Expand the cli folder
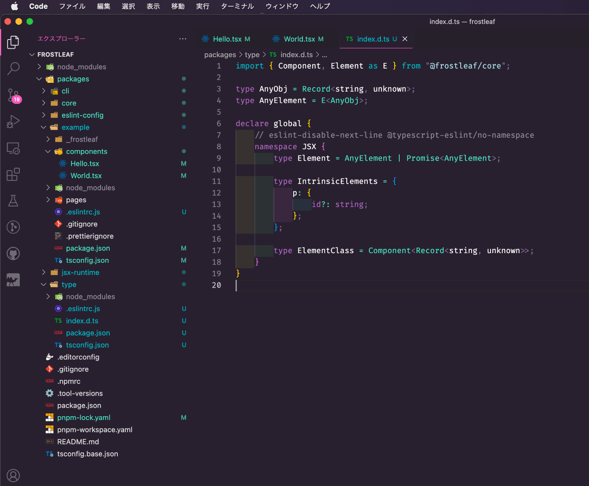The height and width of the screenshot is (486, 589). 44,91
